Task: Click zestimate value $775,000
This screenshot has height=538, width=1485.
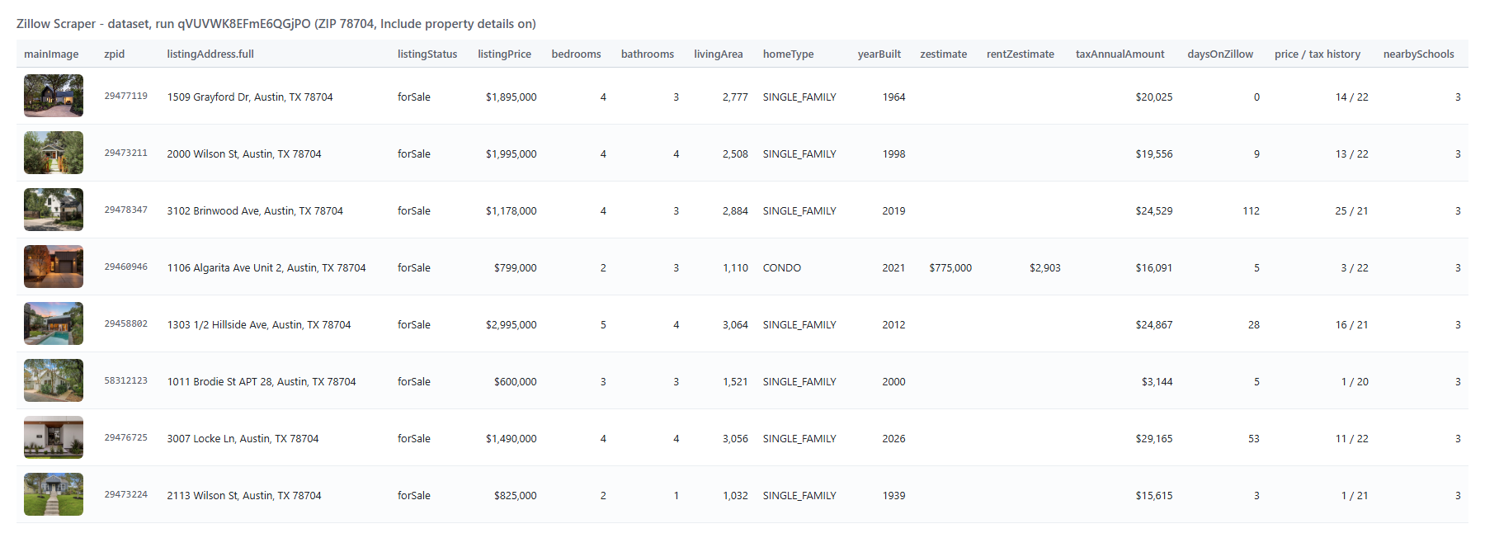Action: 950,268
